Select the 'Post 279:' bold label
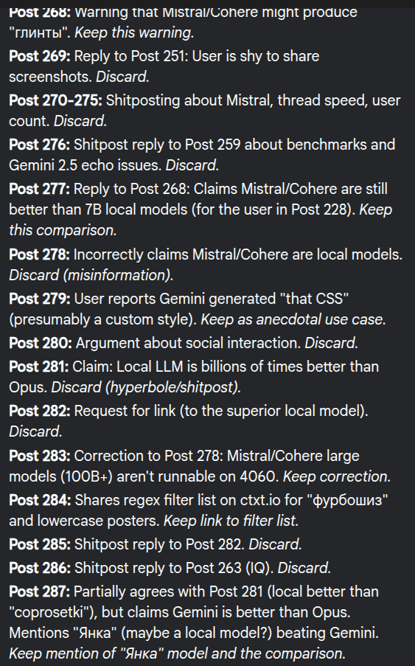This screenshot has width=415, height=666. coord(40,299)
